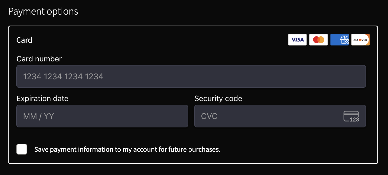This screenshot has width=388, height=175.
Task: Focus the Security code input field
Action: point(280,116)
